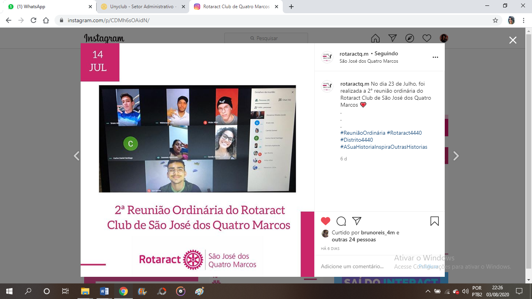Share post with paper plane icon

pyautogui.click(x=357, y=221)
